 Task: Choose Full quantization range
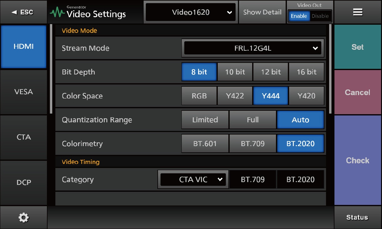(x=252, y=120)
